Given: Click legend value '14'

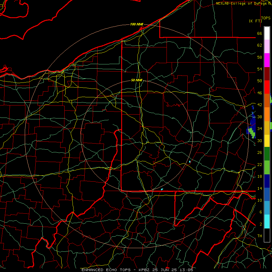Looking at the screenshot, I should (260, 188).
